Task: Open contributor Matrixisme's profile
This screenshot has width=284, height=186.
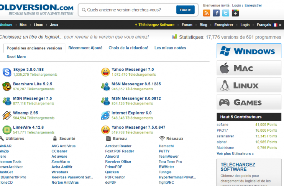Action: click(x=225, y=148)
